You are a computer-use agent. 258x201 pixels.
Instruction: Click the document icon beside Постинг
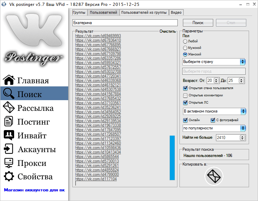point(8,121)
